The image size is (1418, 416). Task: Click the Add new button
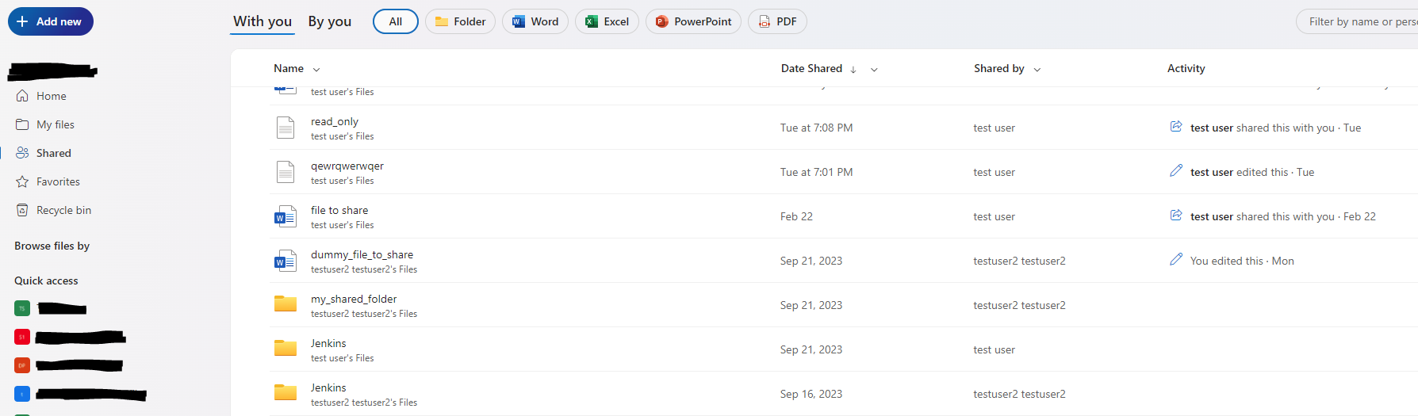point(51,21)
